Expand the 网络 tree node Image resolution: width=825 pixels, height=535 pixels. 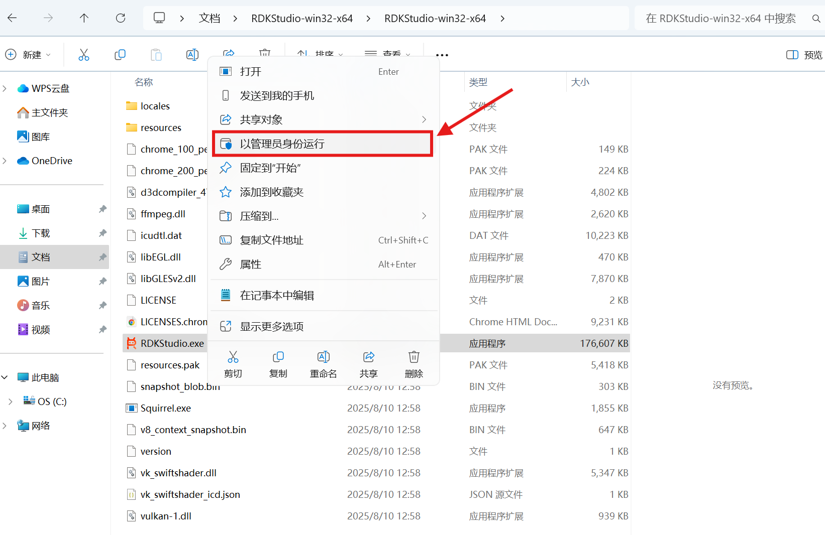pos(5,426)
